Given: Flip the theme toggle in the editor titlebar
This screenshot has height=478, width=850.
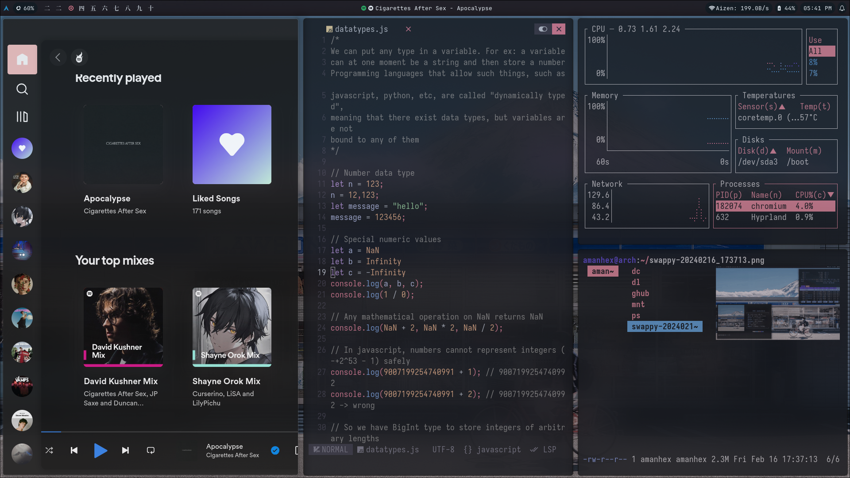Looking at the screenshot, I should [x=542, y=29].
